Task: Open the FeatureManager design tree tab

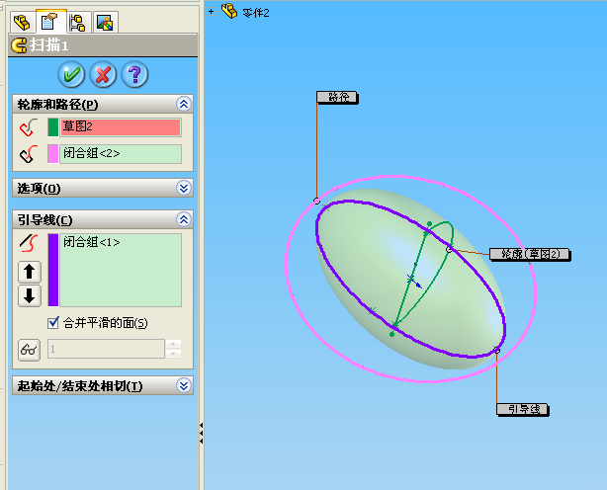Action: click(x=23, y=22)
